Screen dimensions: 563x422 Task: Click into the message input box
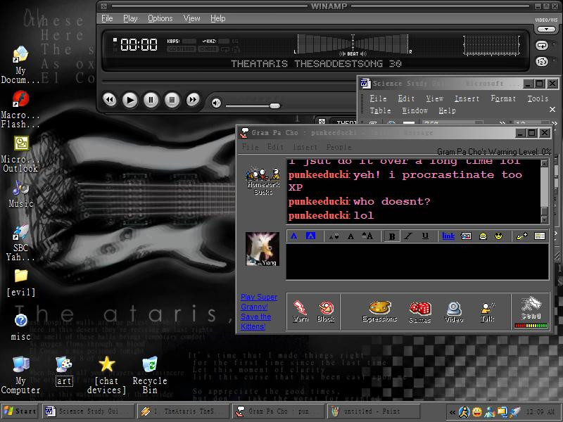click(x=417, y=262)
